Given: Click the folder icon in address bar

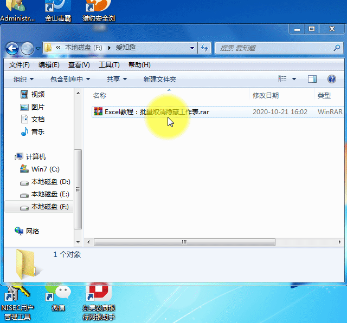Looking at the screenshot, I should (x=48, y=48).
